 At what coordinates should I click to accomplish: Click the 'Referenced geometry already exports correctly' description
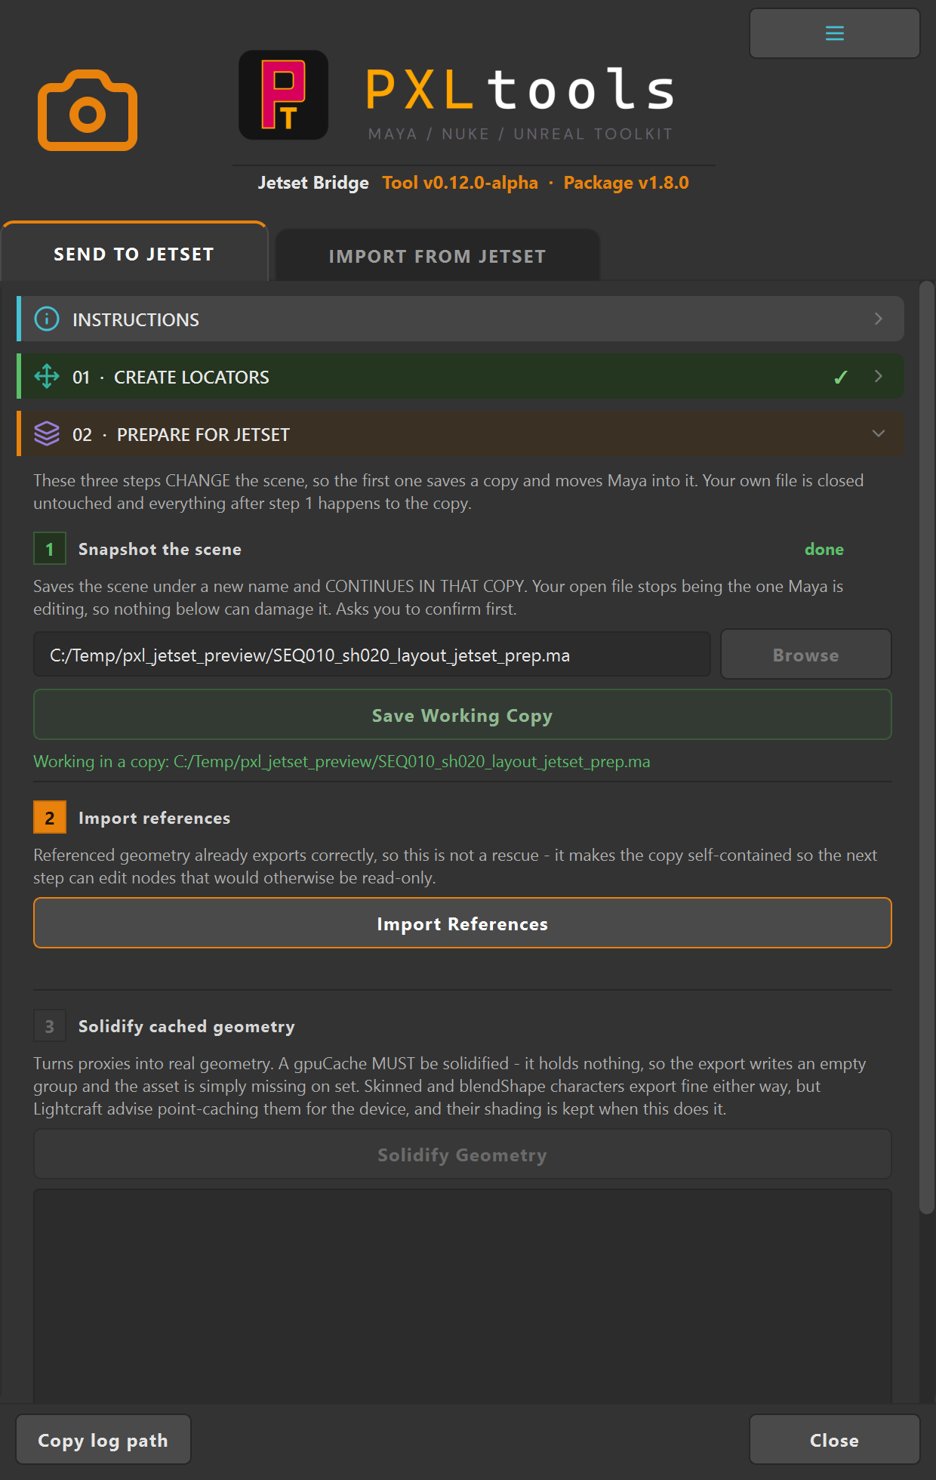455,866
